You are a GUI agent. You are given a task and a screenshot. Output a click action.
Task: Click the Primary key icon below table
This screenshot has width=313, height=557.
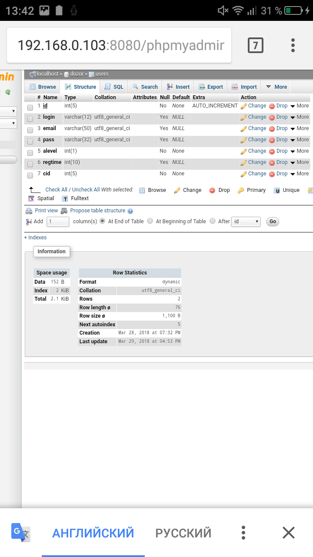tap(240, 190)
